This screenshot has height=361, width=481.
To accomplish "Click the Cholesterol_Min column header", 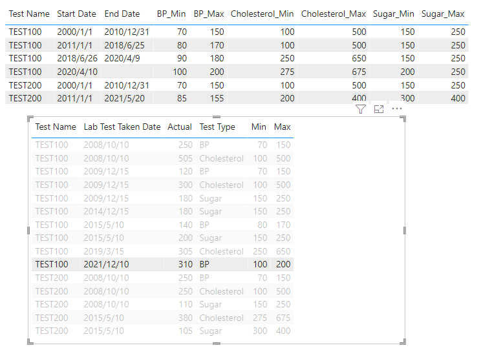I will 262,14.
